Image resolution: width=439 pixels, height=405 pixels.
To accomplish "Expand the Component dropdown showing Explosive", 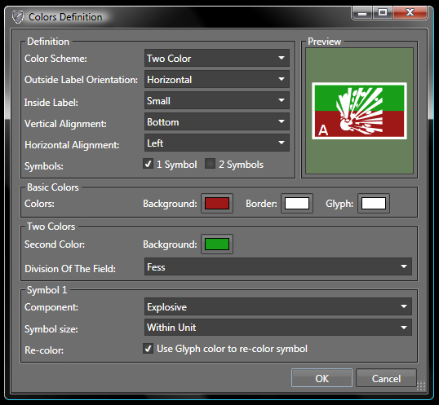I will [278, 306].
